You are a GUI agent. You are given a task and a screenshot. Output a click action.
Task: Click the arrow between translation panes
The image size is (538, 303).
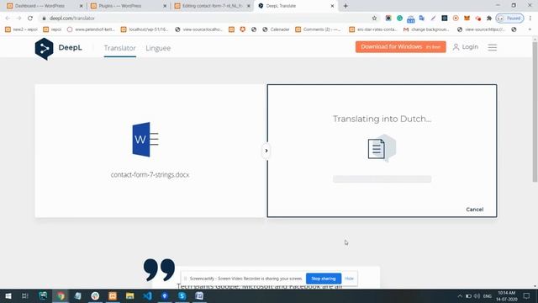266,151
